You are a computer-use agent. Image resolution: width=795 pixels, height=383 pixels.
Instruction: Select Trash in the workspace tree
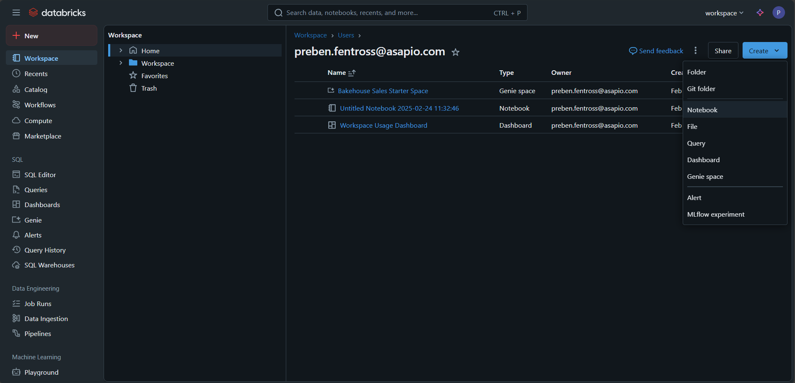click(x=149, y=88)
